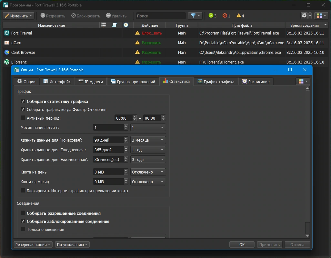Click the Отмена button

(297, 244)
